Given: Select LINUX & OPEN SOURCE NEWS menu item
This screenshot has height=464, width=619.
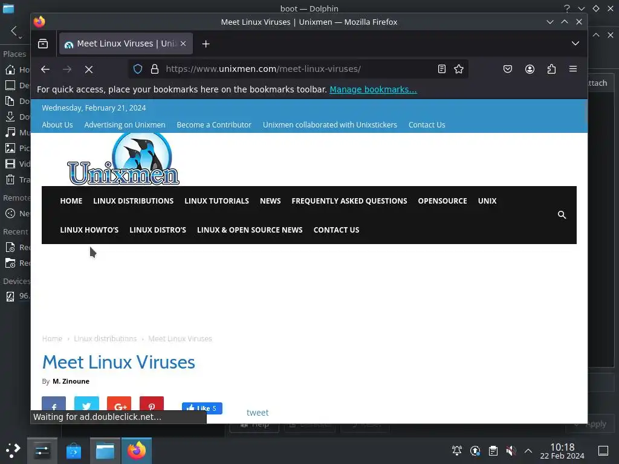Looking at the screenshot, I should 250,230.
